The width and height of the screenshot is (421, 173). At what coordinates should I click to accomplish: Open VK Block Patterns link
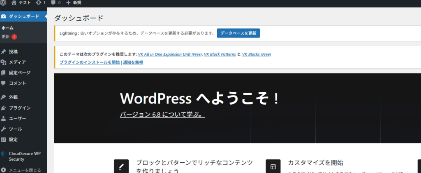click(220, 54)
